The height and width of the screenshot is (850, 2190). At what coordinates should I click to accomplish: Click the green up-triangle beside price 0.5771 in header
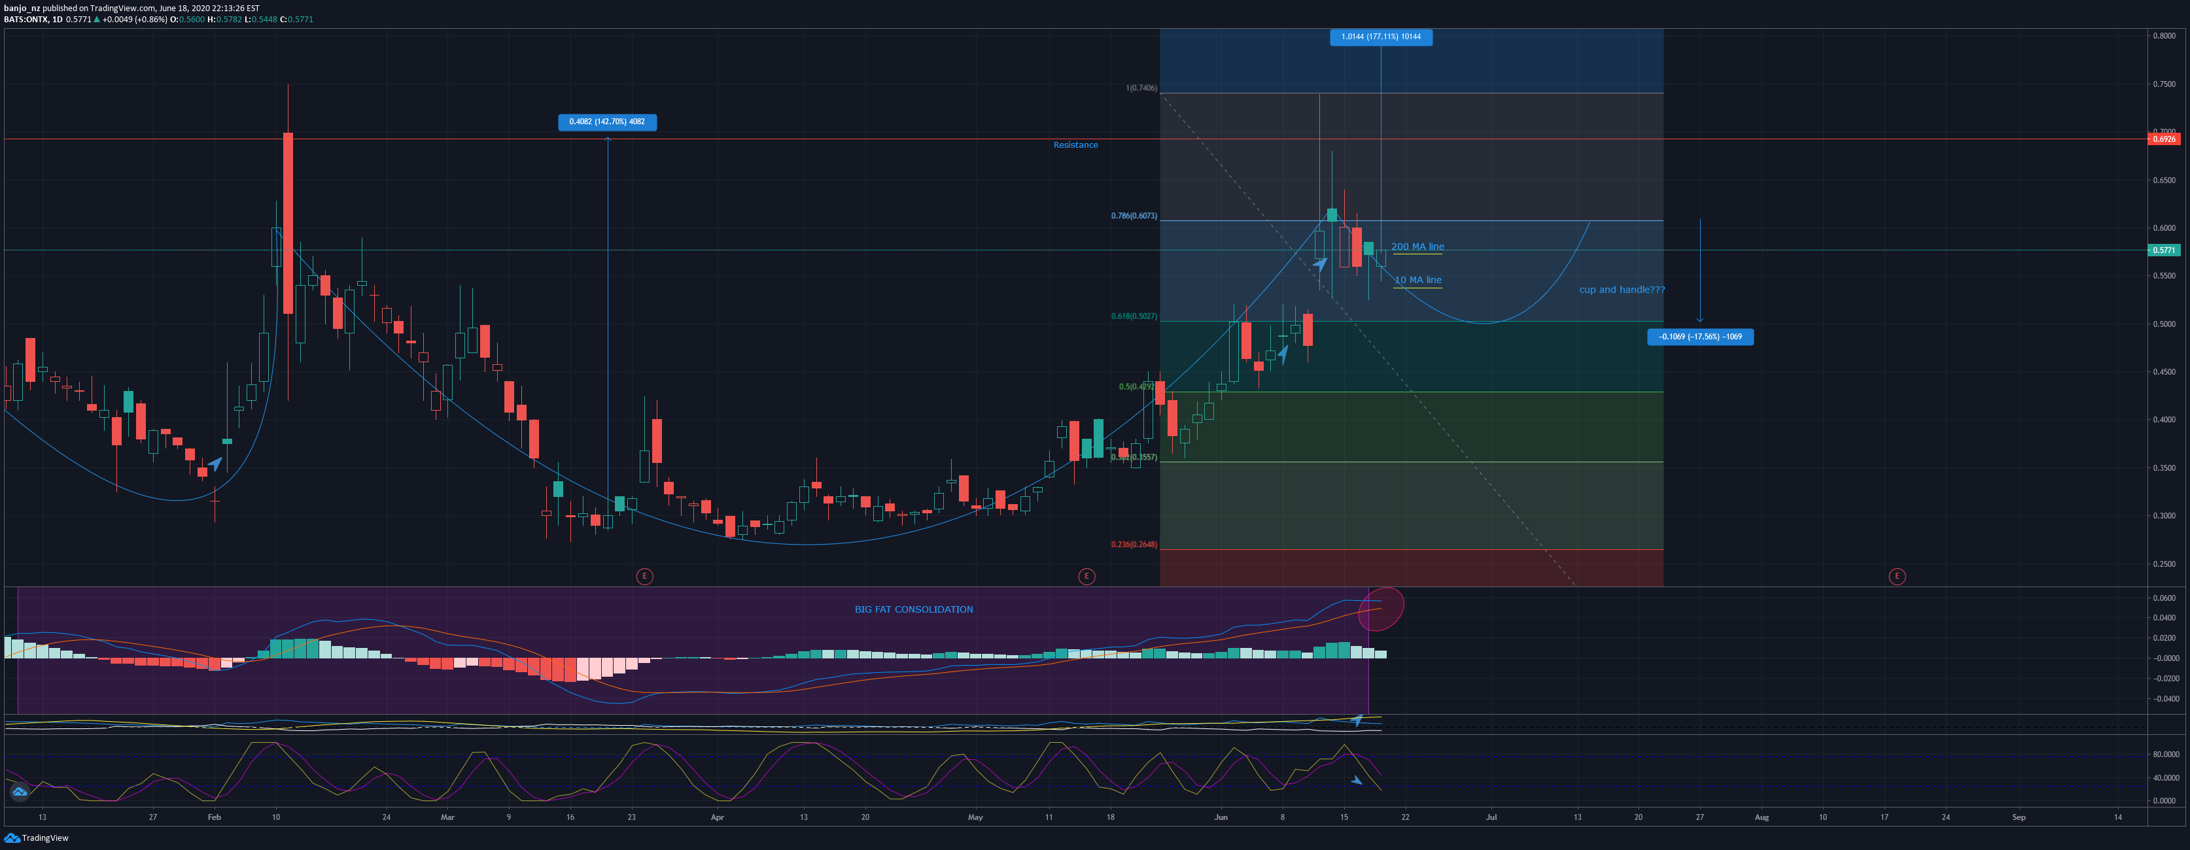[x=97, y=20]
